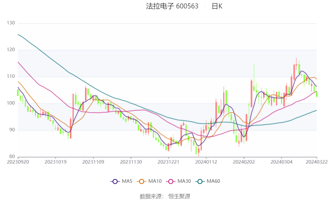This screenshot has width=330, height=200.
Task: Click the 日K label in title
Action: [217, 6]
